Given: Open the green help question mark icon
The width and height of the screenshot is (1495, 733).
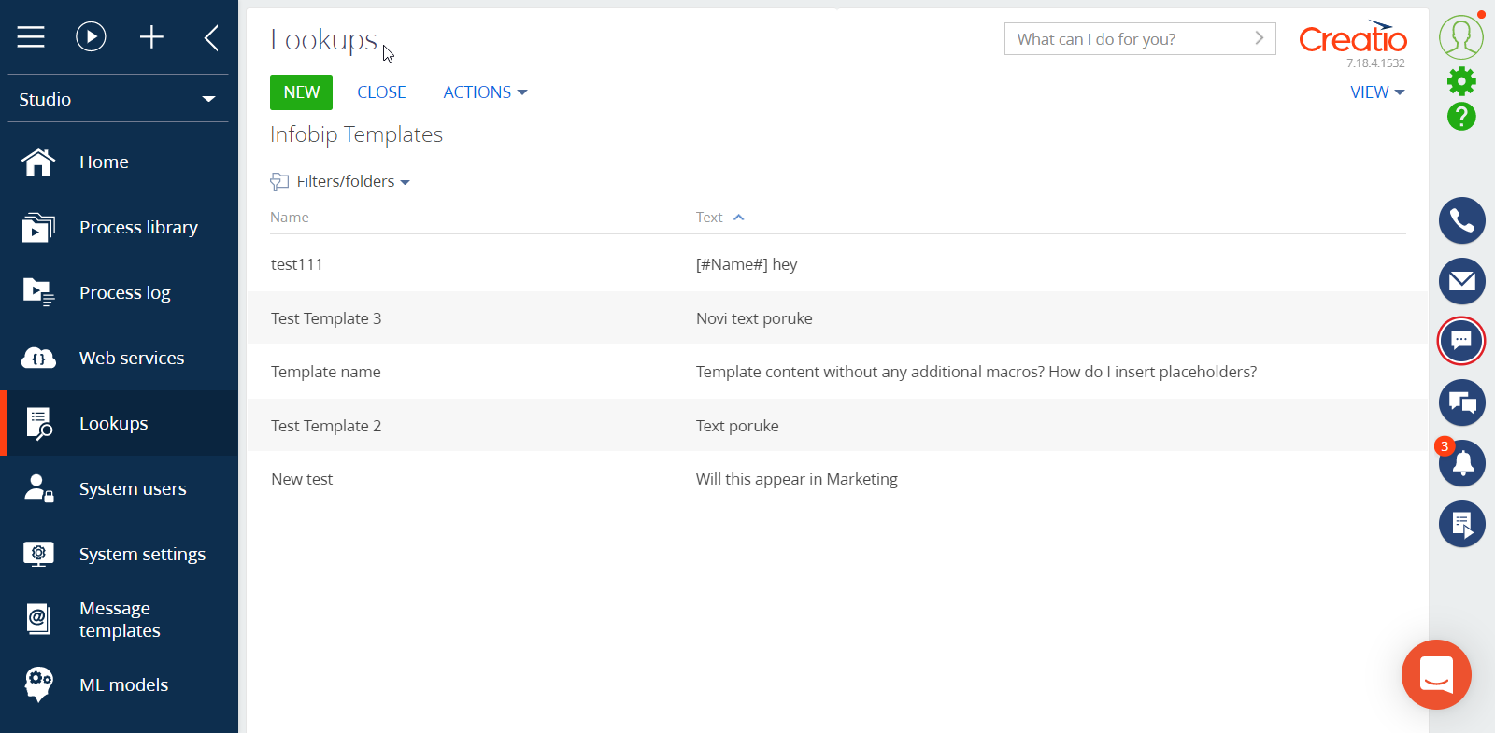Looking at the screenshot, I should click(1461, 117).
